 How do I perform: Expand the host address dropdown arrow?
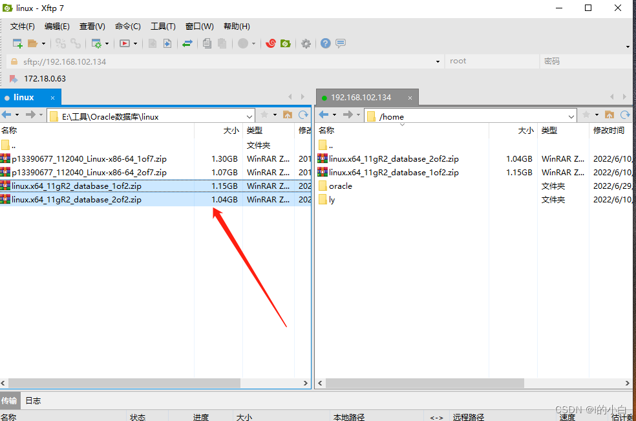438,61
